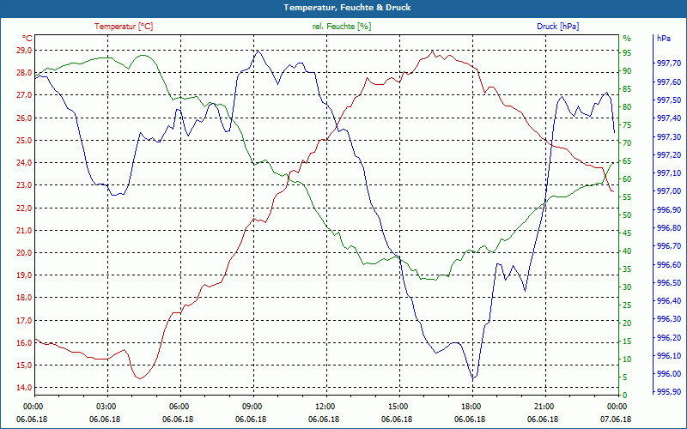The height and width of the screenshot is (429, 687).
Task: Click the '997,70' pressure axis value
Action: pos(669,63)
